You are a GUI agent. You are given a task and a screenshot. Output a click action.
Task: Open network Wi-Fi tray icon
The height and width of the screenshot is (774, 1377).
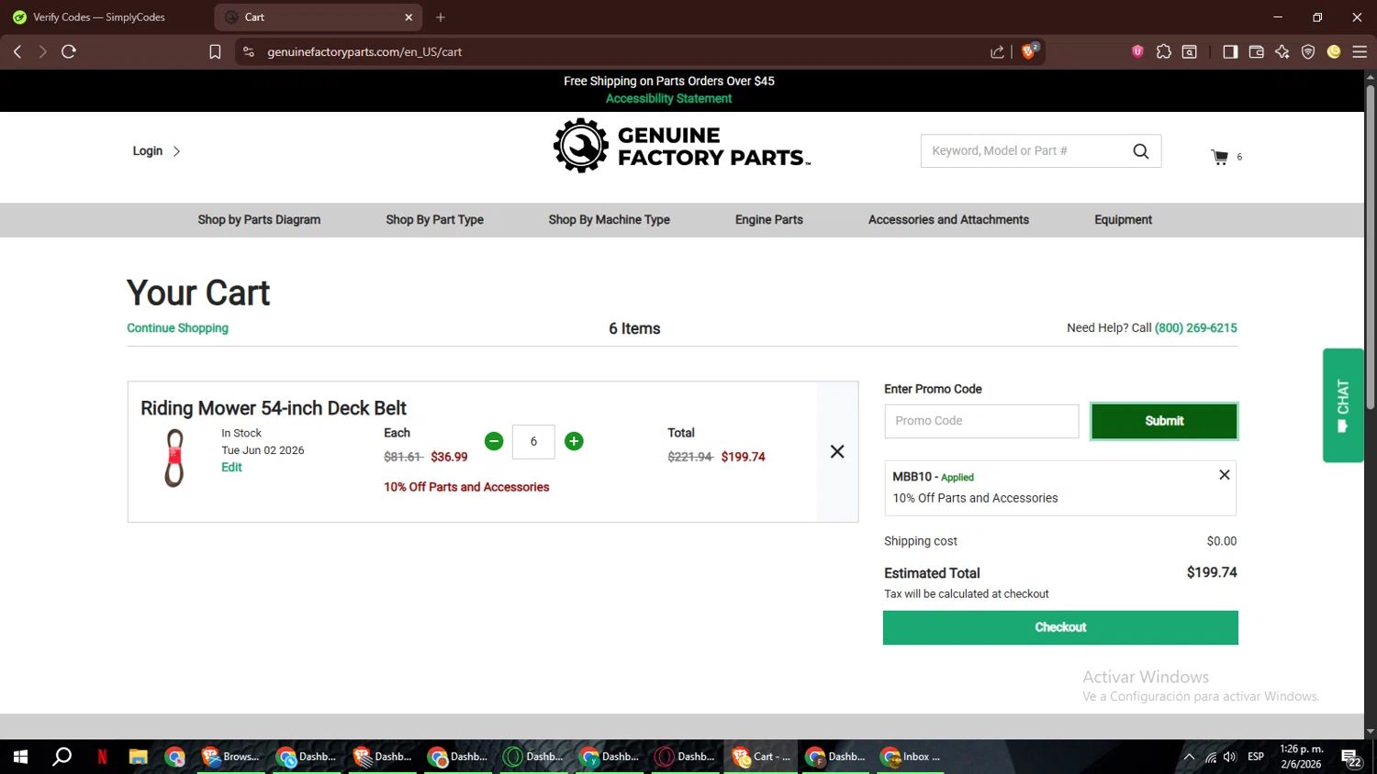[1211, 757]
